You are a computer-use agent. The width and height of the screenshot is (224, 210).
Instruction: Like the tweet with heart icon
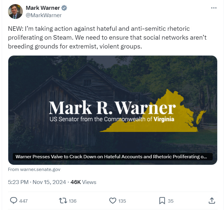113,201
